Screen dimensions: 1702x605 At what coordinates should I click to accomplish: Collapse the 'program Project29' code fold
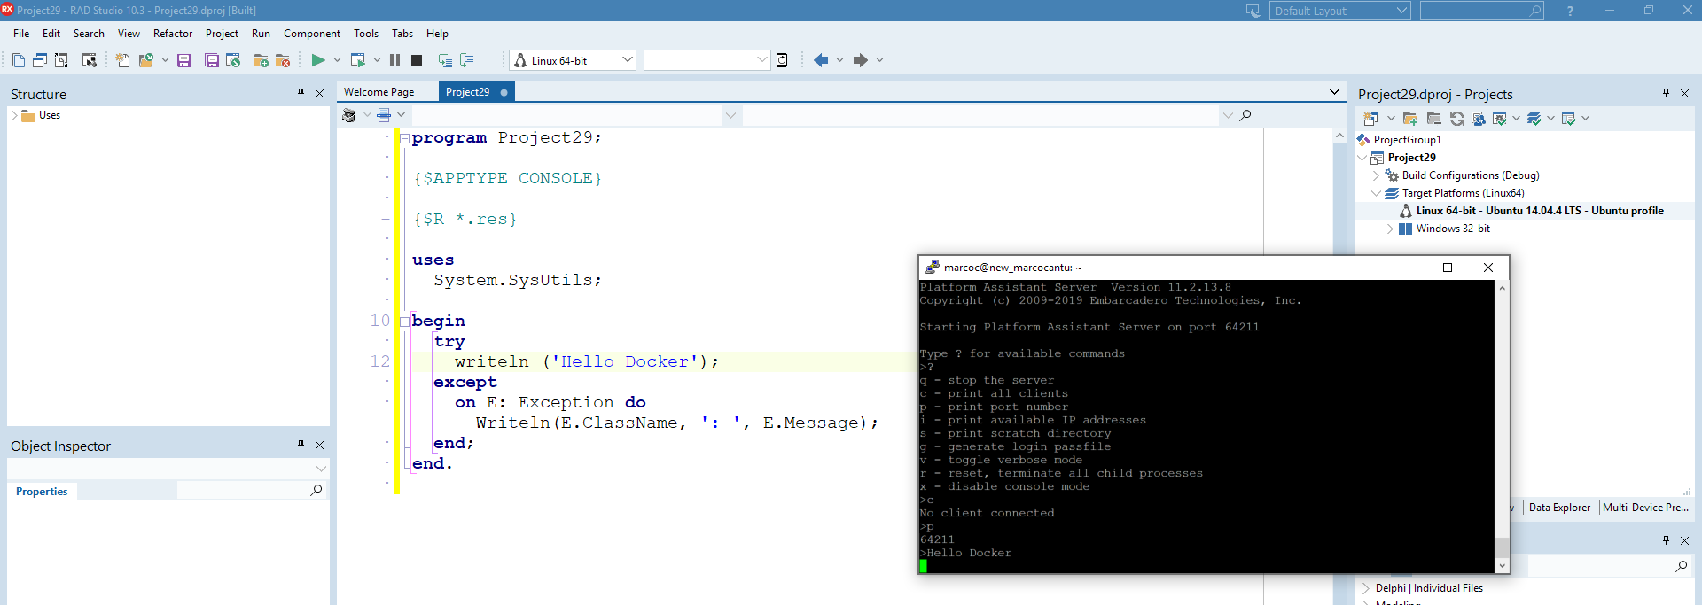[404, 138]
